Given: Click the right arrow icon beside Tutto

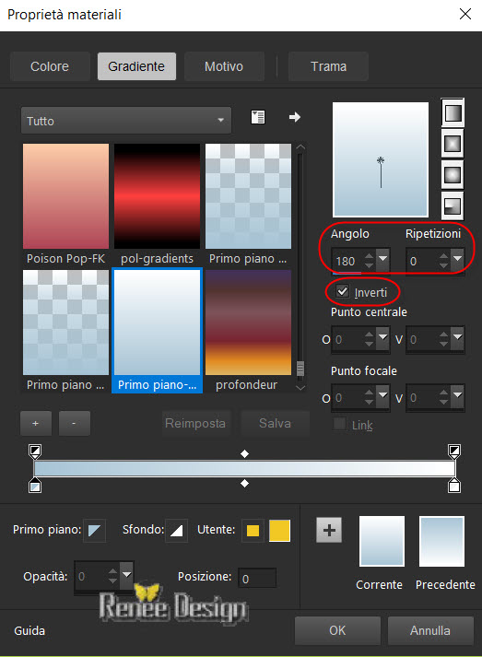Looking at the screenshot, I should 295,117.
